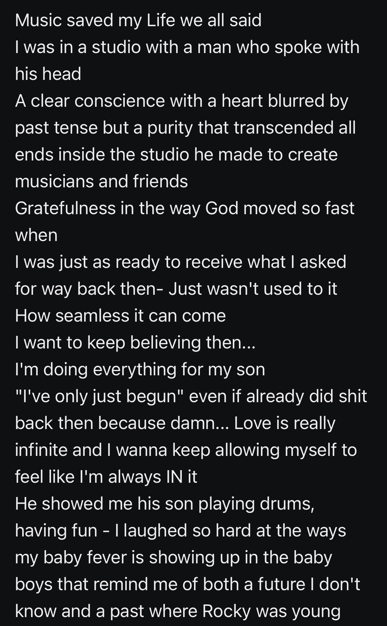This screenshot has width=387, height=626.
Task: Place cursor on the word "conscience"
Action: [x=119, y=101]
